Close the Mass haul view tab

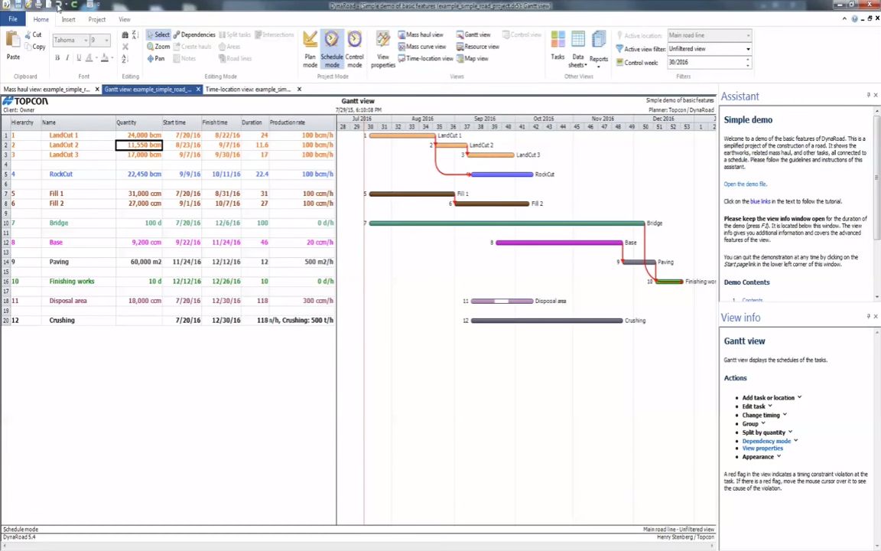pos(97,90)
